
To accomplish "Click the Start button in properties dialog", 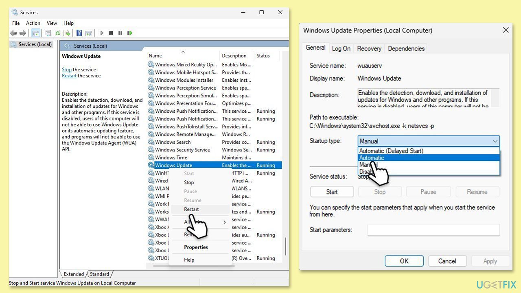I will (x=332, y=192).
